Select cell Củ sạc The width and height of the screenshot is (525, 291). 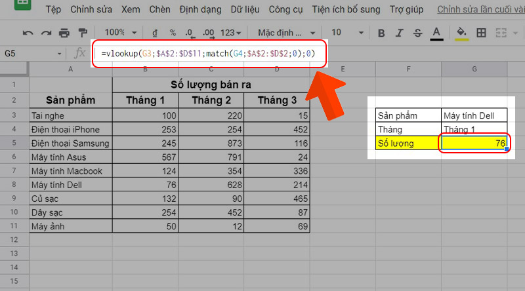click(71, 199)
